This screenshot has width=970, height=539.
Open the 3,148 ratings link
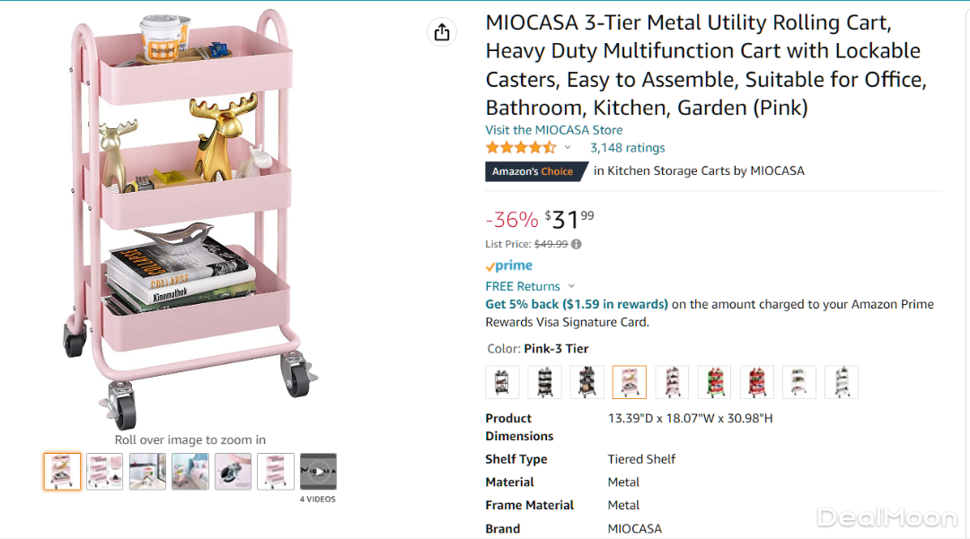(x=627, y=148)
